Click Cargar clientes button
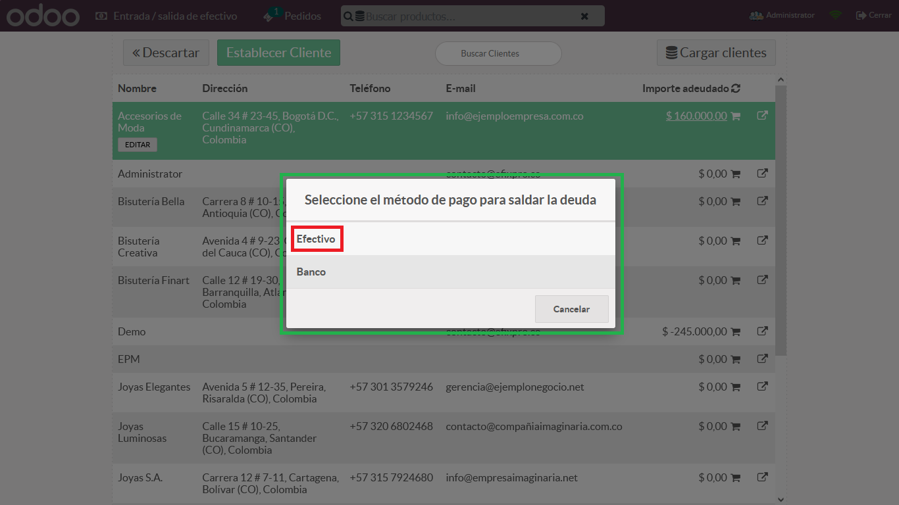899x505 pixels. pyautogui.click(x=716, y=53)
